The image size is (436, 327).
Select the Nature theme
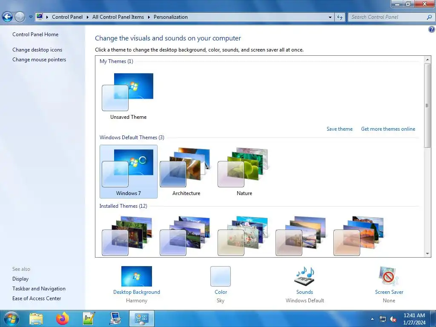244,172
